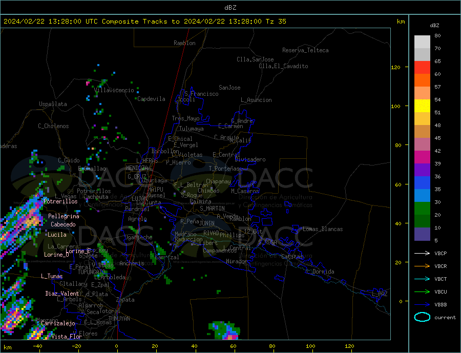
Task: Click the dBZ title at top
Action: coord(230,8)
